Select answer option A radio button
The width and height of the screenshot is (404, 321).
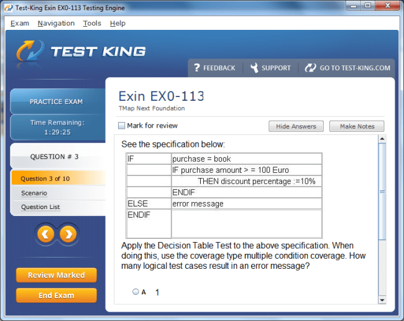pyautogui.click(x=135, y=292)
